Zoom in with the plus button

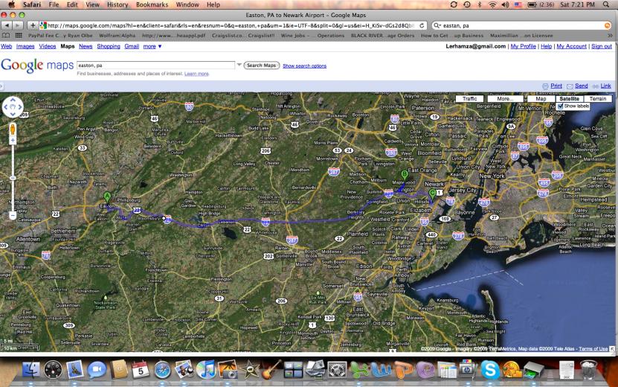pyautogui.click(x=13, y=138)
